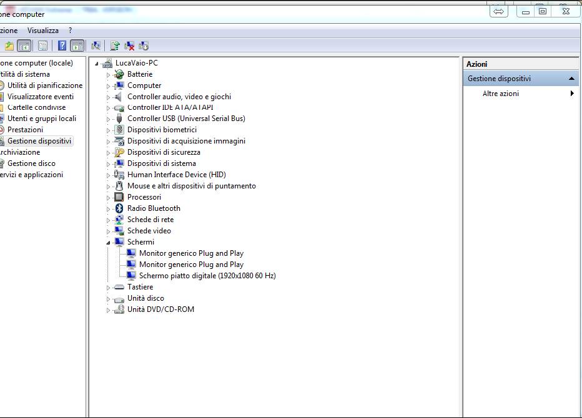The width and height of the screenshot is (582, 418).
Task: Collapse the Gestione dispositivi actions section
Action: (571, 79)
